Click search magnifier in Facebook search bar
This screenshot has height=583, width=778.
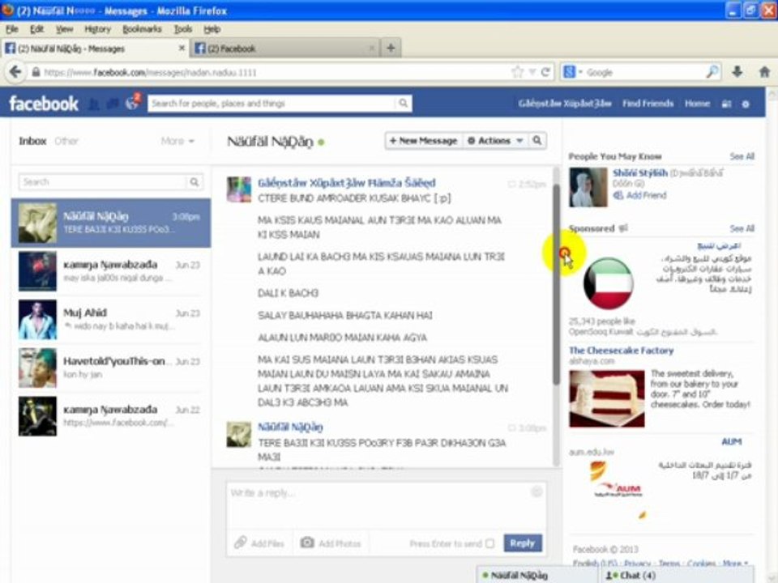[x=403, y=103]
